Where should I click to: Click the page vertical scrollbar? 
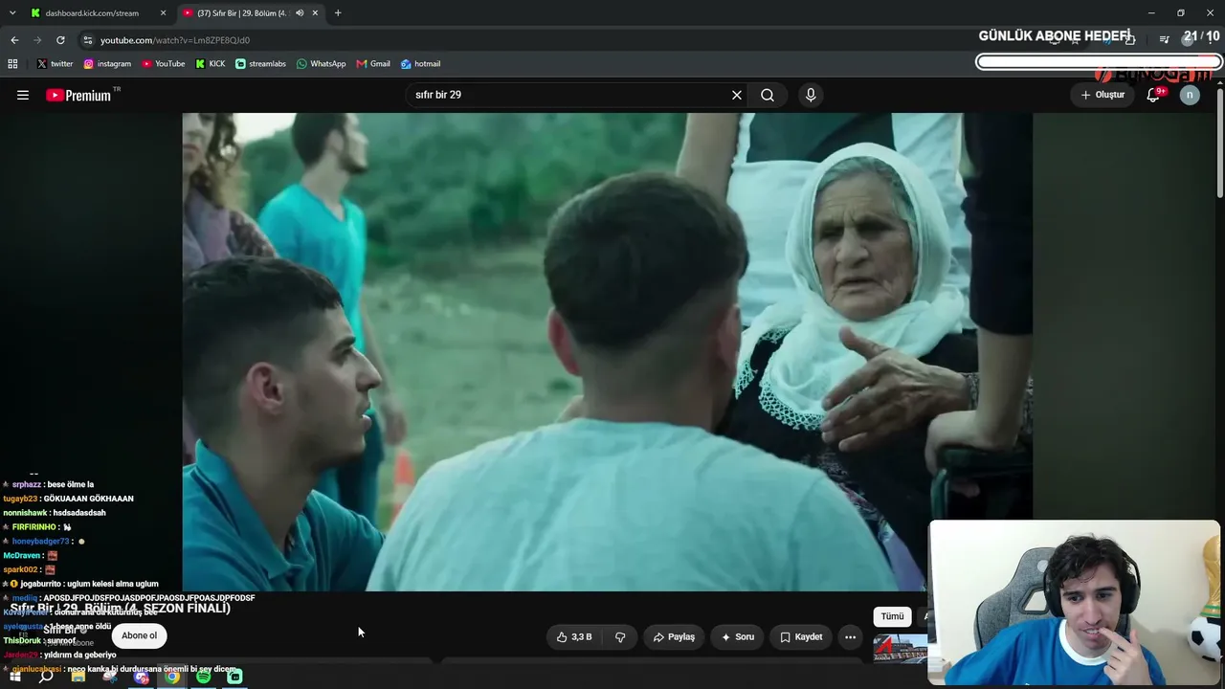point(1219,144)
